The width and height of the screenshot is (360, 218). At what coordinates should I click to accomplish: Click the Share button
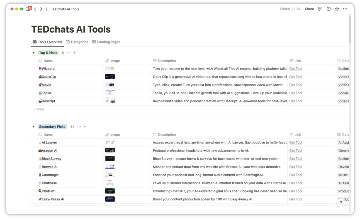[309, 9]
